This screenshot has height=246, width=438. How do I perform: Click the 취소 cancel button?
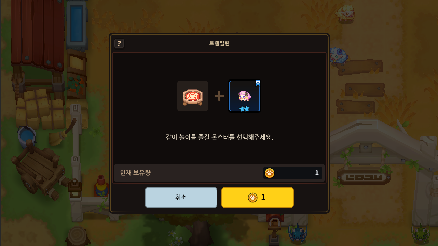pyautogui.click(x=181, y=198)
